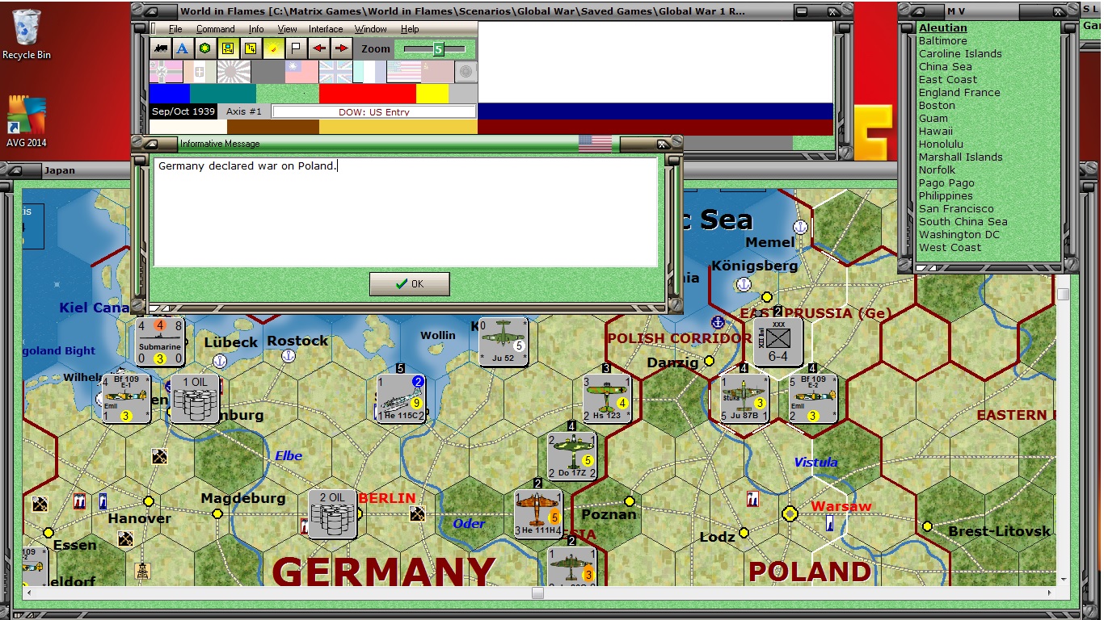Open the Help menu

click(410, 29)
